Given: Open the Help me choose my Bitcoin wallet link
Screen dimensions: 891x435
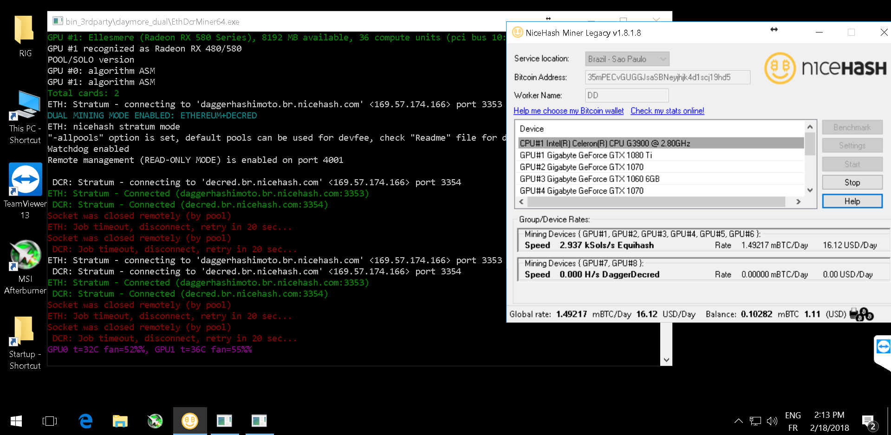Looking at the screenshot, I should click(568, 110).
